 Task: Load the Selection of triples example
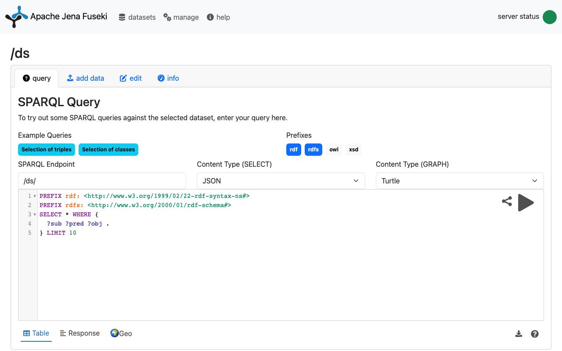(47, 150)
